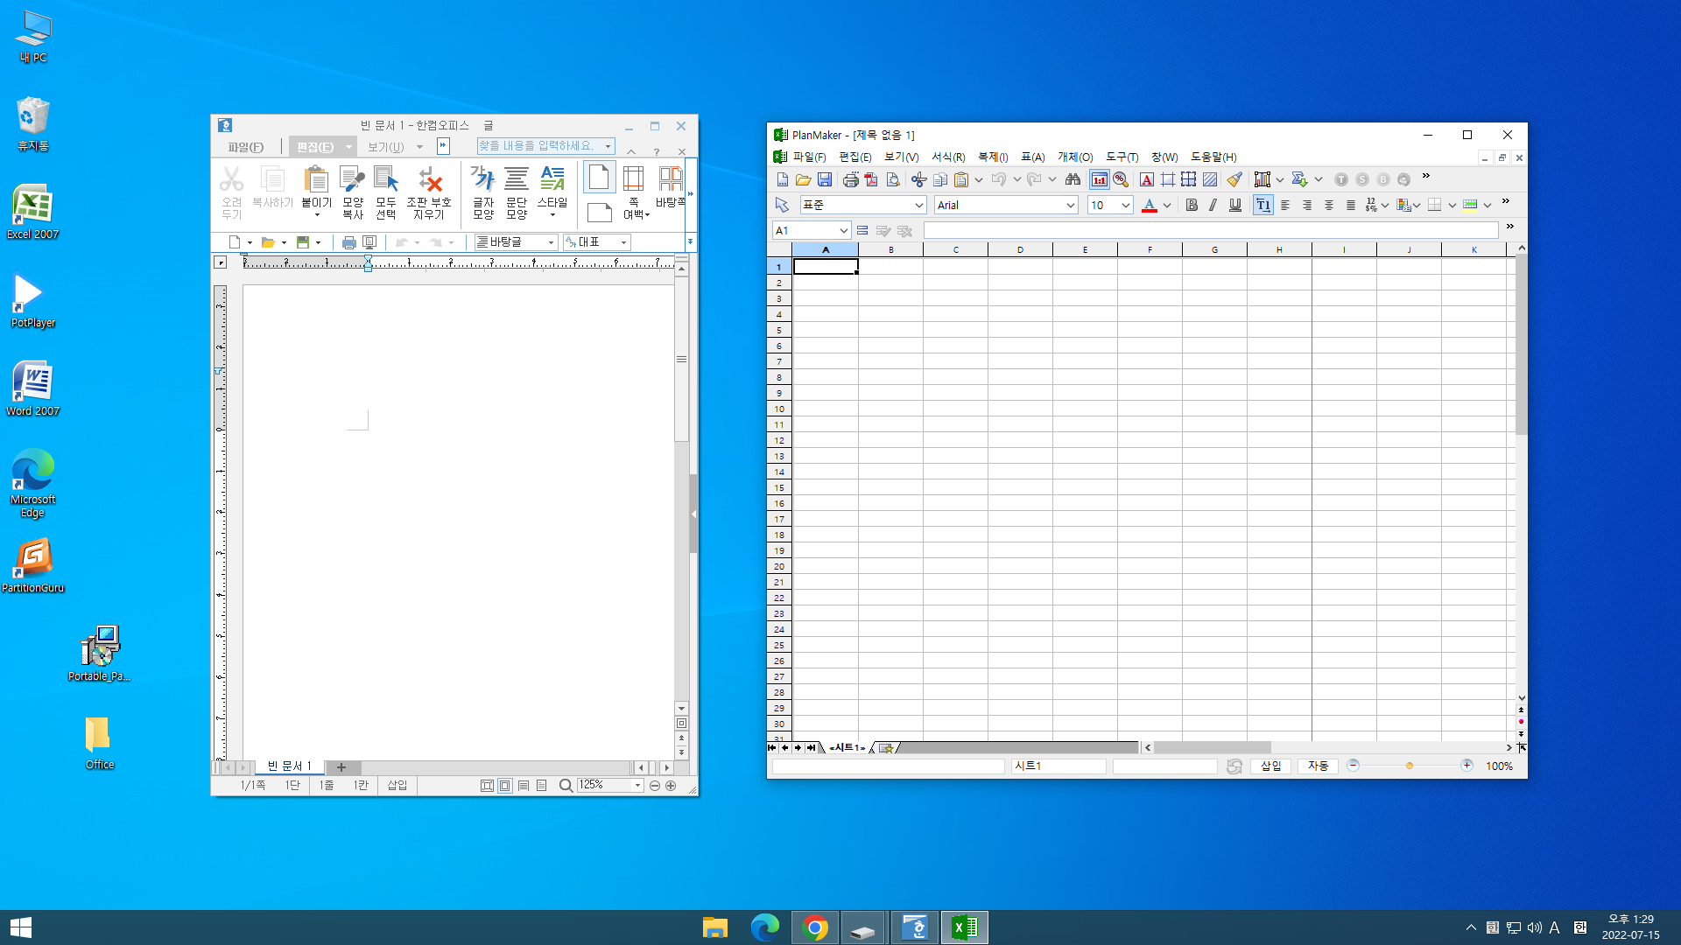This screenshot has height=945, width=1681.
Task: Export to PDF icon in PlanMaker
Action: 871,179
